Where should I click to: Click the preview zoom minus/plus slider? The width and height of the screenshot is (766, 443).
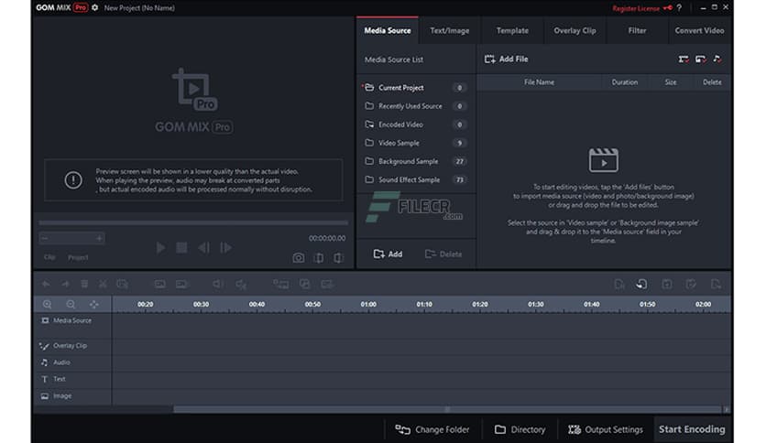click(71, 238)
